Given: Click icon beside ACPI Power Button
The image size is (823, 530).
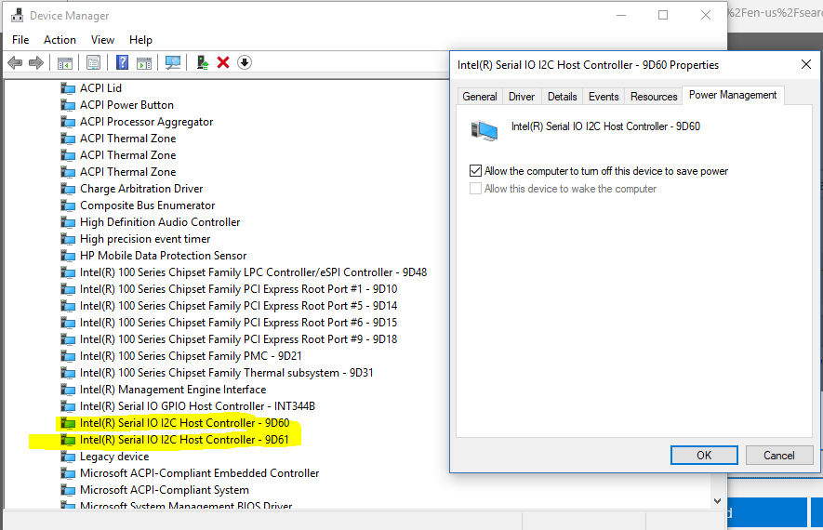Looking at the screenshot, I should 68,105.
